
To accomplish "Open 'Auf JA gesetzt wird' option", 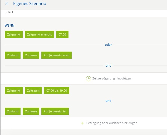I will coord(56,55).
